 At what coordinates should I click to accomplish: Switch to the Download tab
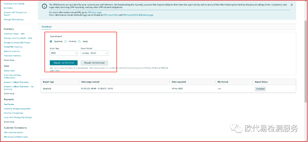(46, 27)
